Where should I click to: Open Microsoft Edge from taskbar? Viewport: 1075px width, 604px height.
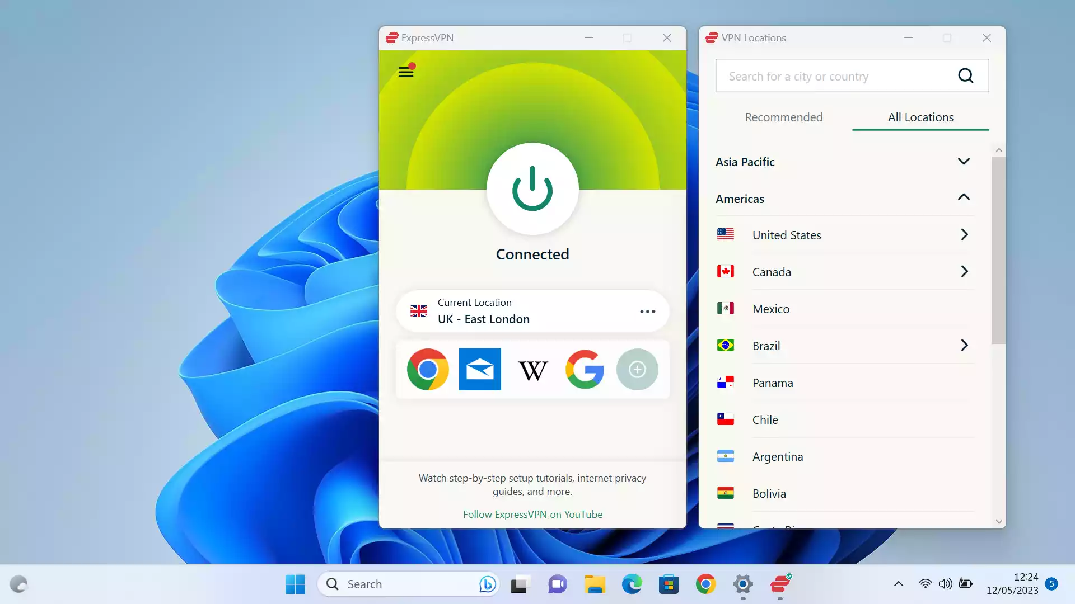coord(632,584)
